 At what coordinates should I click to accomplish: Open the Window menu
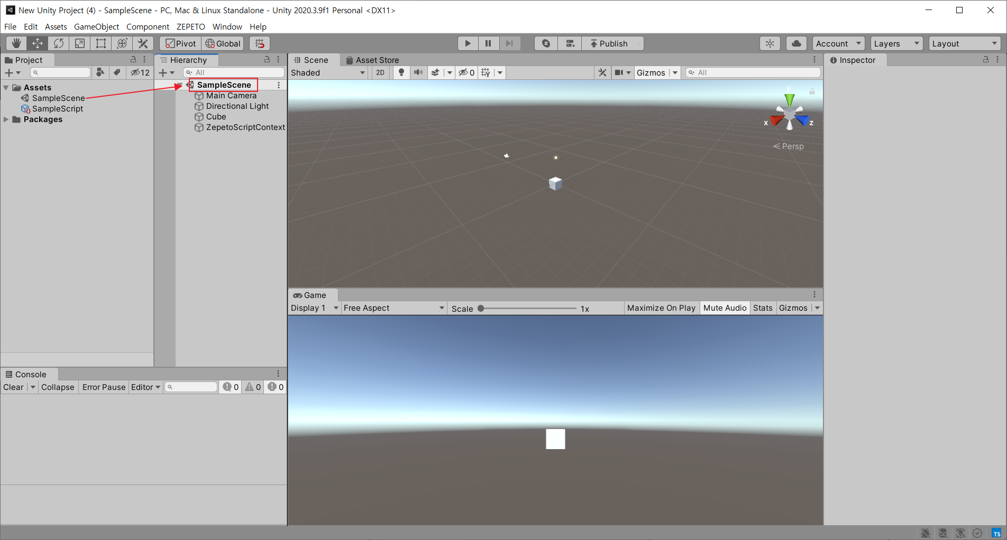pos(227,26)
